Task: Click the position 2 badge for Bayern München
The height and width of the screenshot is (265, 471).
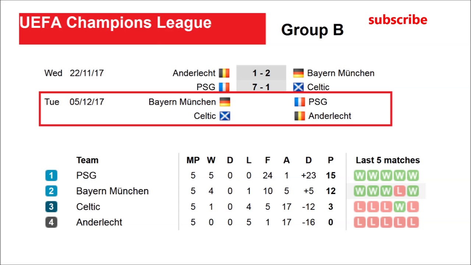Action: coord(51,191)
